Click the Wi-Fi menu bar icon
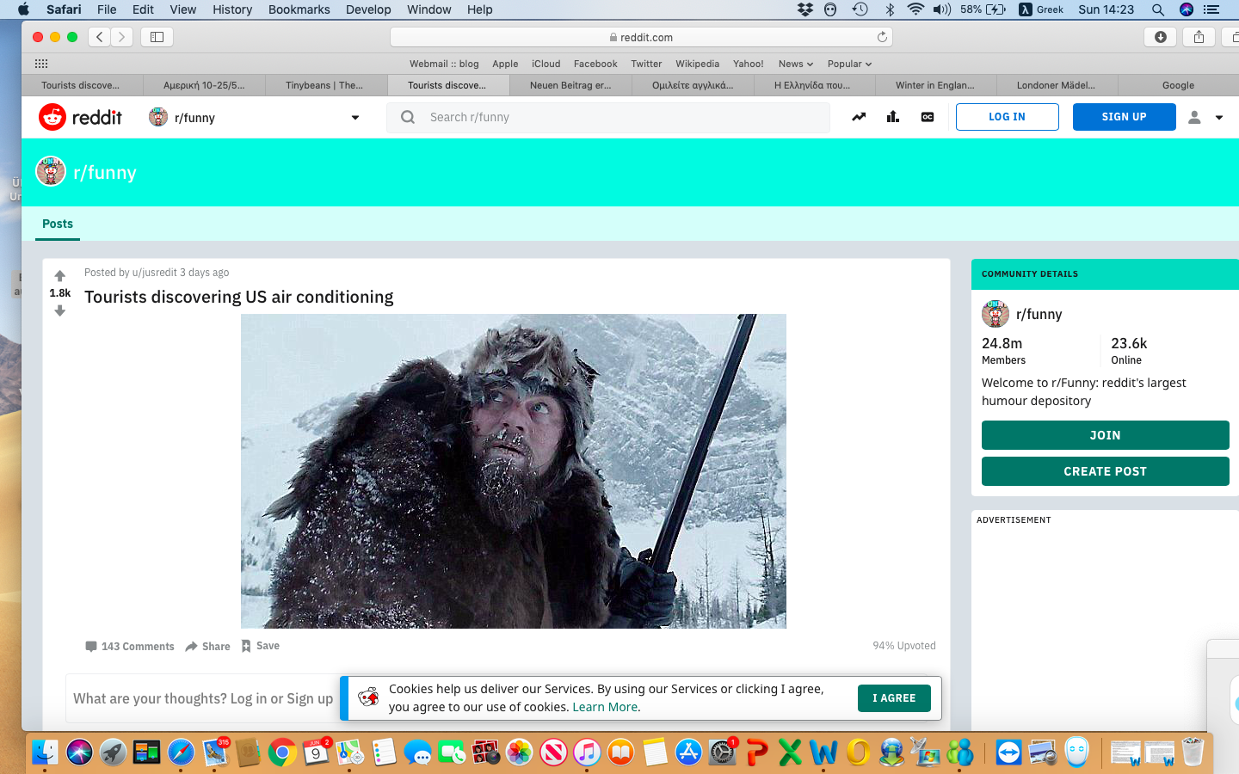The height and width of the screenshot is (774, 1239). pos(915,9)
